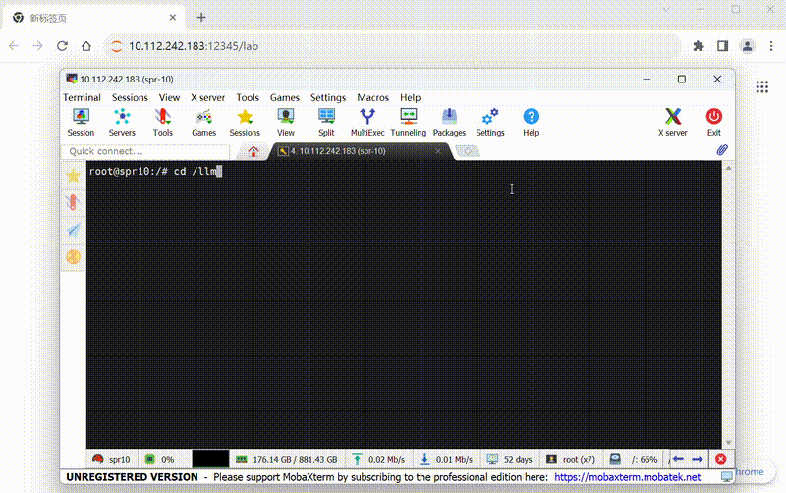Open the Sessions menu in menu bar
The height and width of the screenshot is (493, 786).
tap(130, 97)
